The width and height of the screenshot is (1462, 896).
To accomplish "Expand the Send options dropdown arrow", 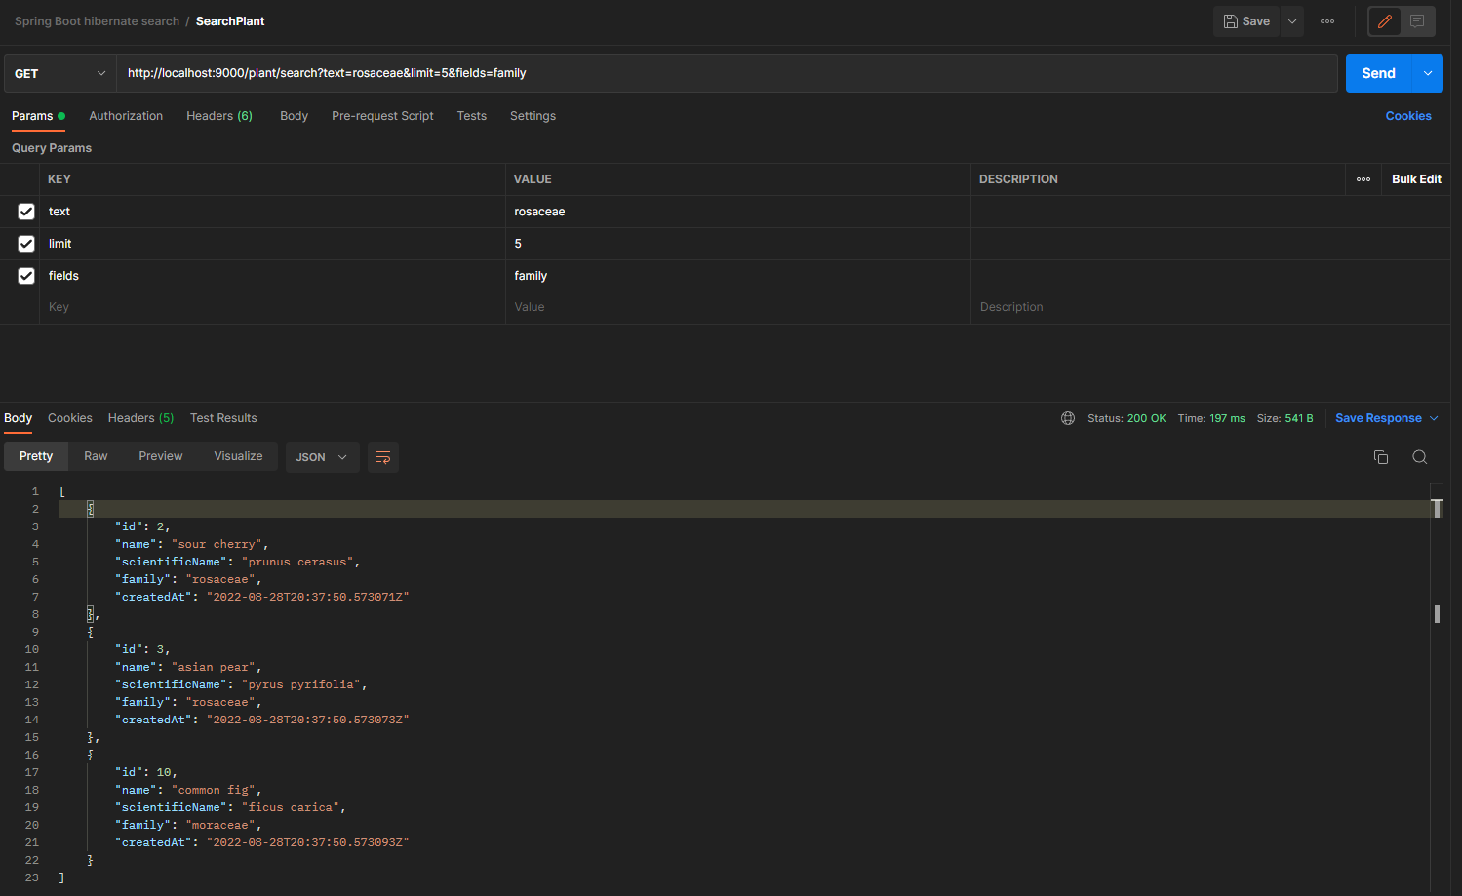I will coord(1428,73).
